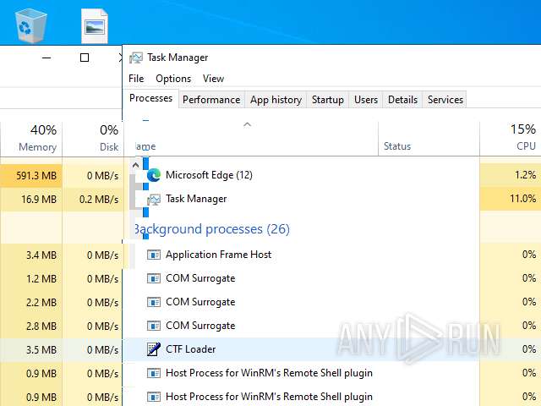Switch to the Startup tab
This screenshot has height=406, width=541.
point(328,100)
